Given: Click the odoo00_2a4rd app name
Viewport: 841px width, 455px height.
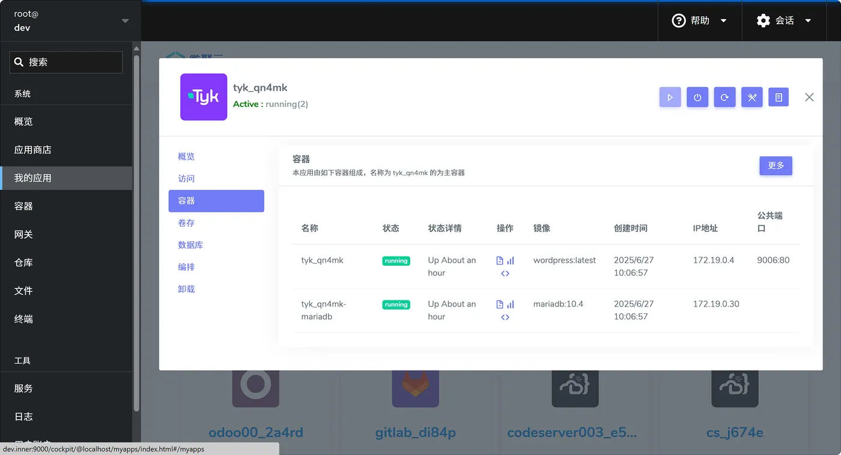Looking at the screenshot, I should click(255, 433).
